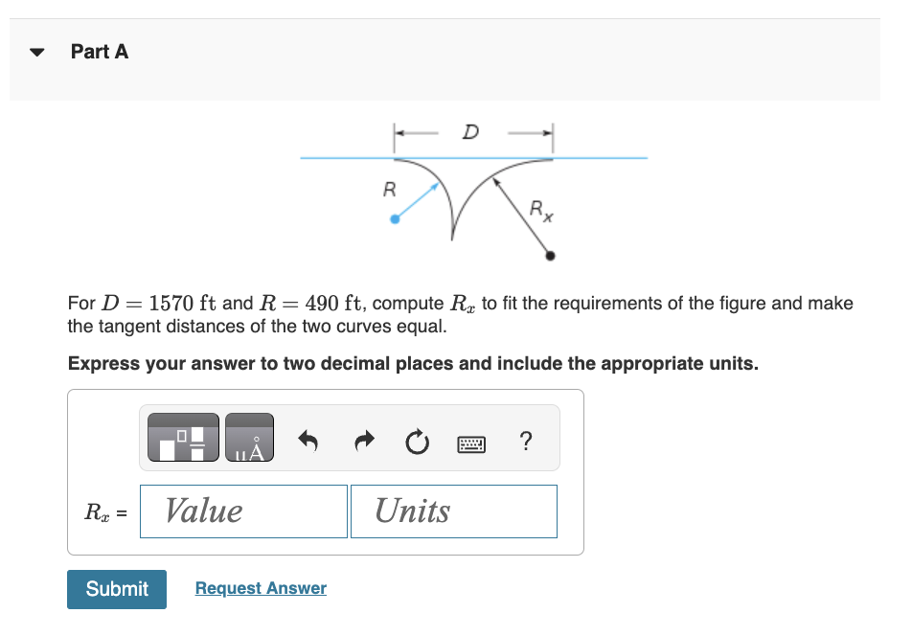Open the equation template palette icon
This screenshot has width=912, height=636.
coord(182,437)
